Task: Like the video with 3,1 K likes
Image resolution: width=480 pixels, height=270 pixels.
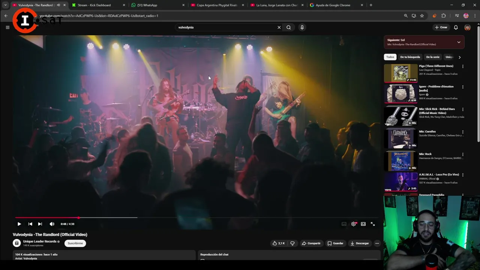Action: click(279, 243)
